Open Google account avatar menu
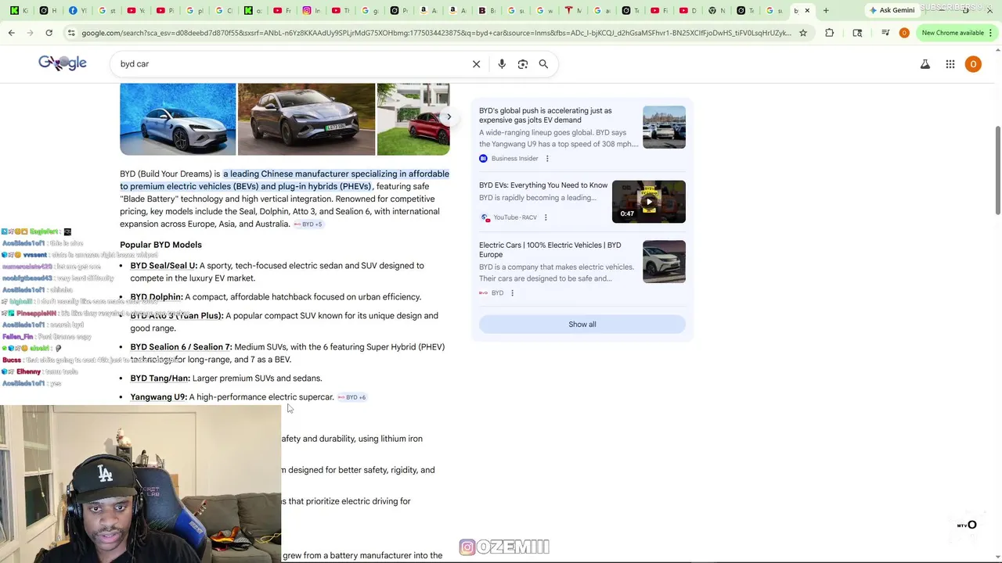Screen dimensions: 1002x563 coord(973,64)
